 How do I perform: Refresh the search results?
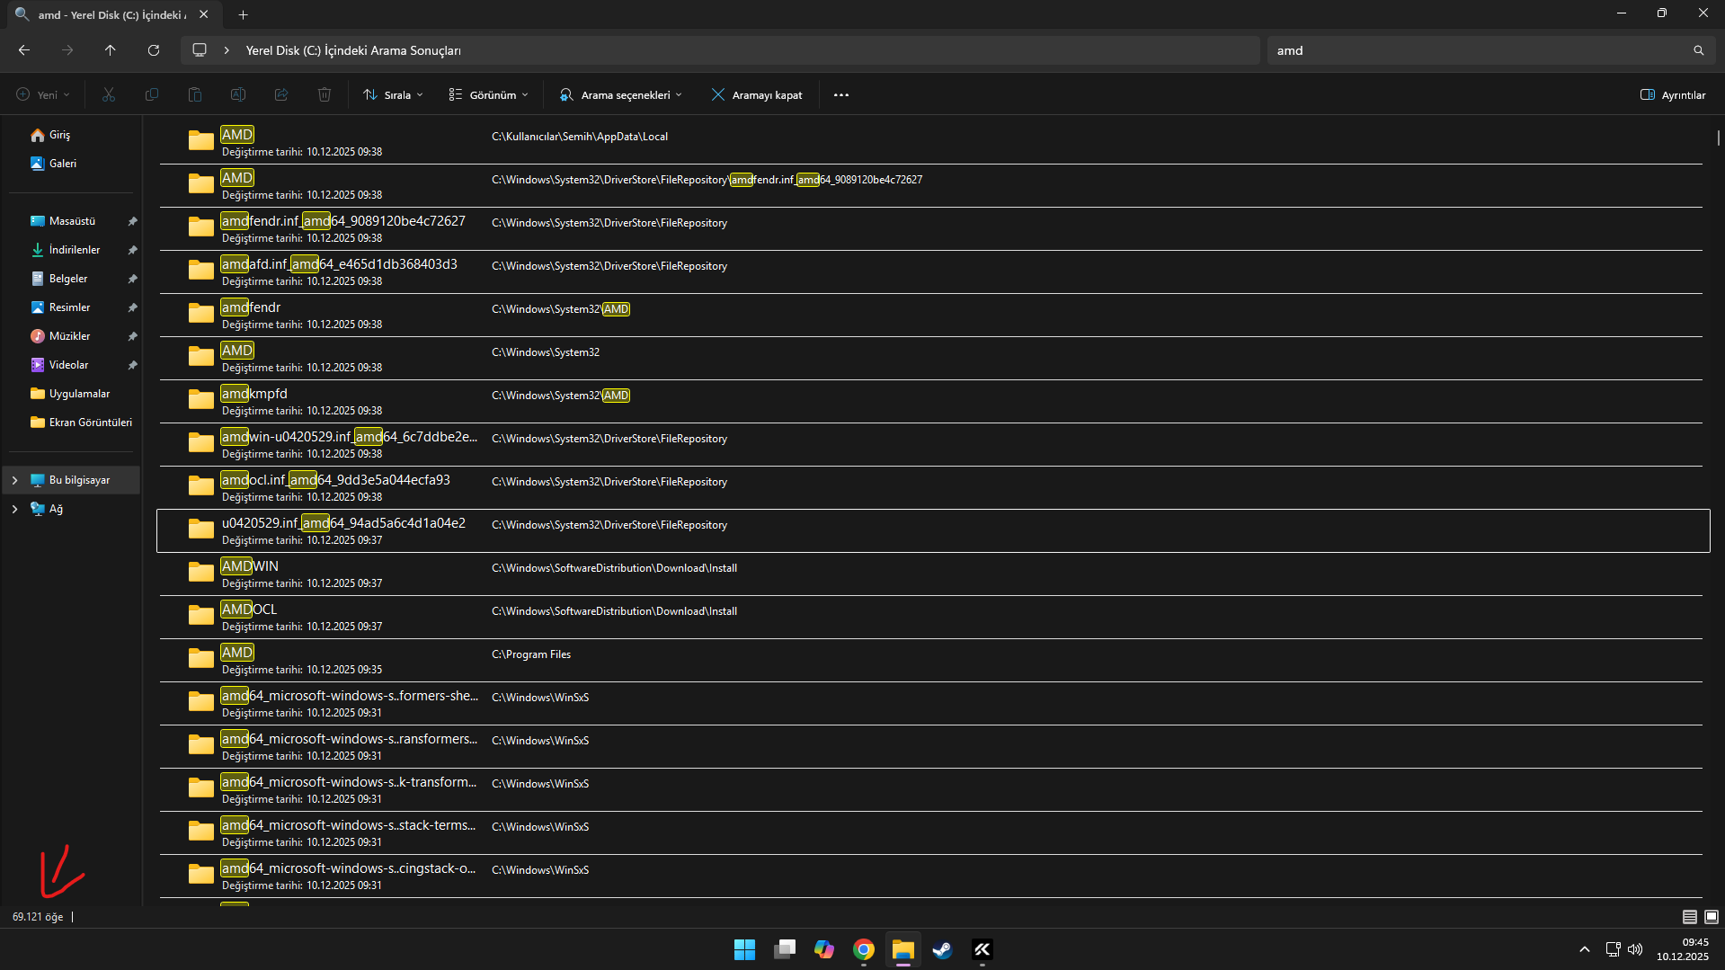(154, 50)
